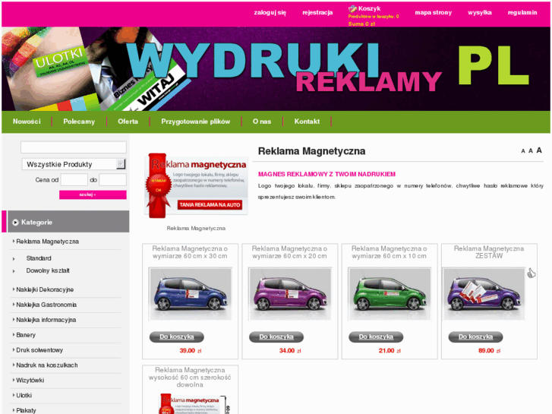Open the Nowości menu item
552x414 pixels.
click(x=27, y=122)
